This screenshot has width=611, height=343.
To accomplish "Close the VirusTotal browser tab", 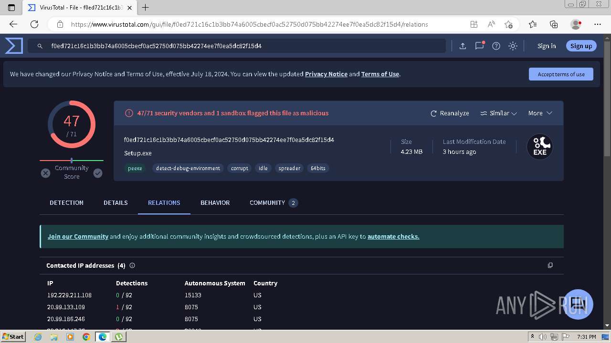I will click(x=129, y=8).
